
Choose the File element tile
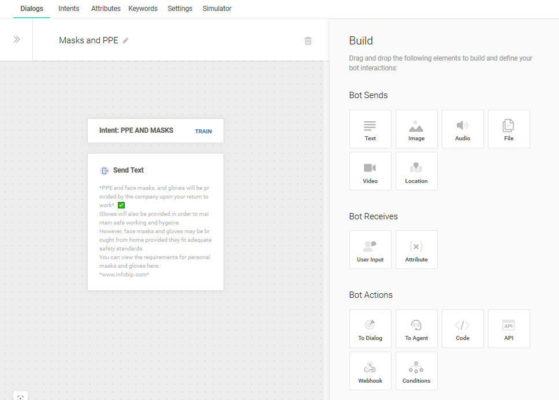(x=509, y=129)
